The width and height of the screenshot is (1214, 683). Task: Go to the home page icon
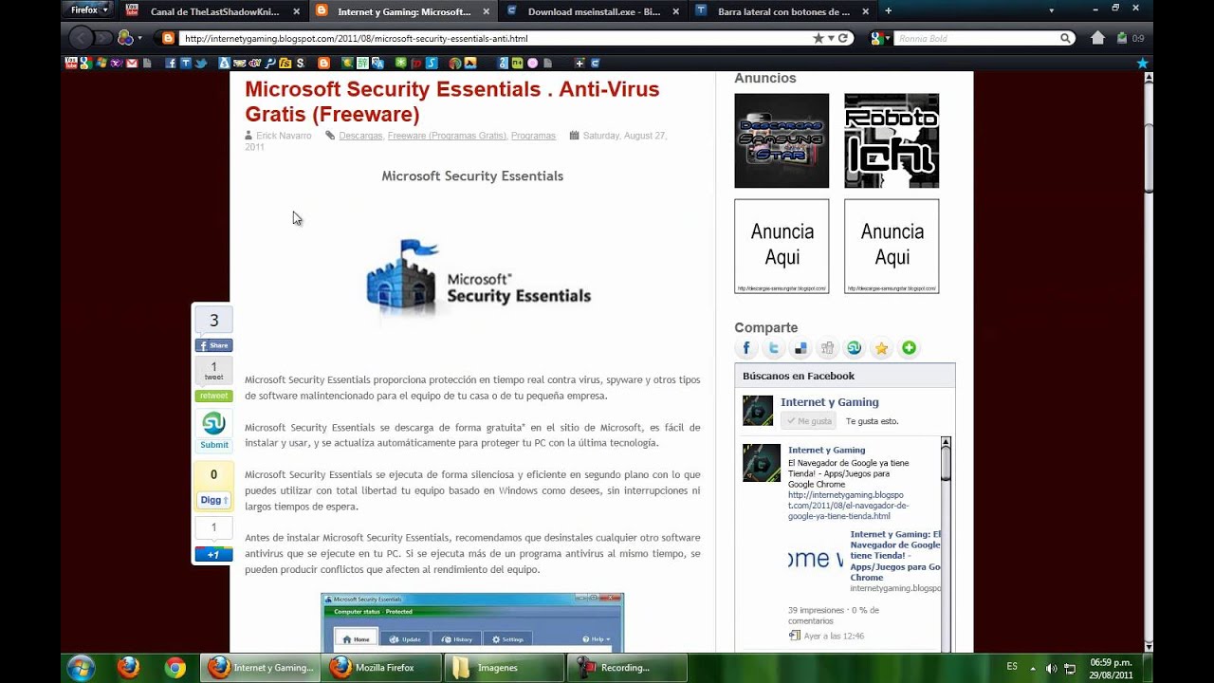coord(1097,38)
